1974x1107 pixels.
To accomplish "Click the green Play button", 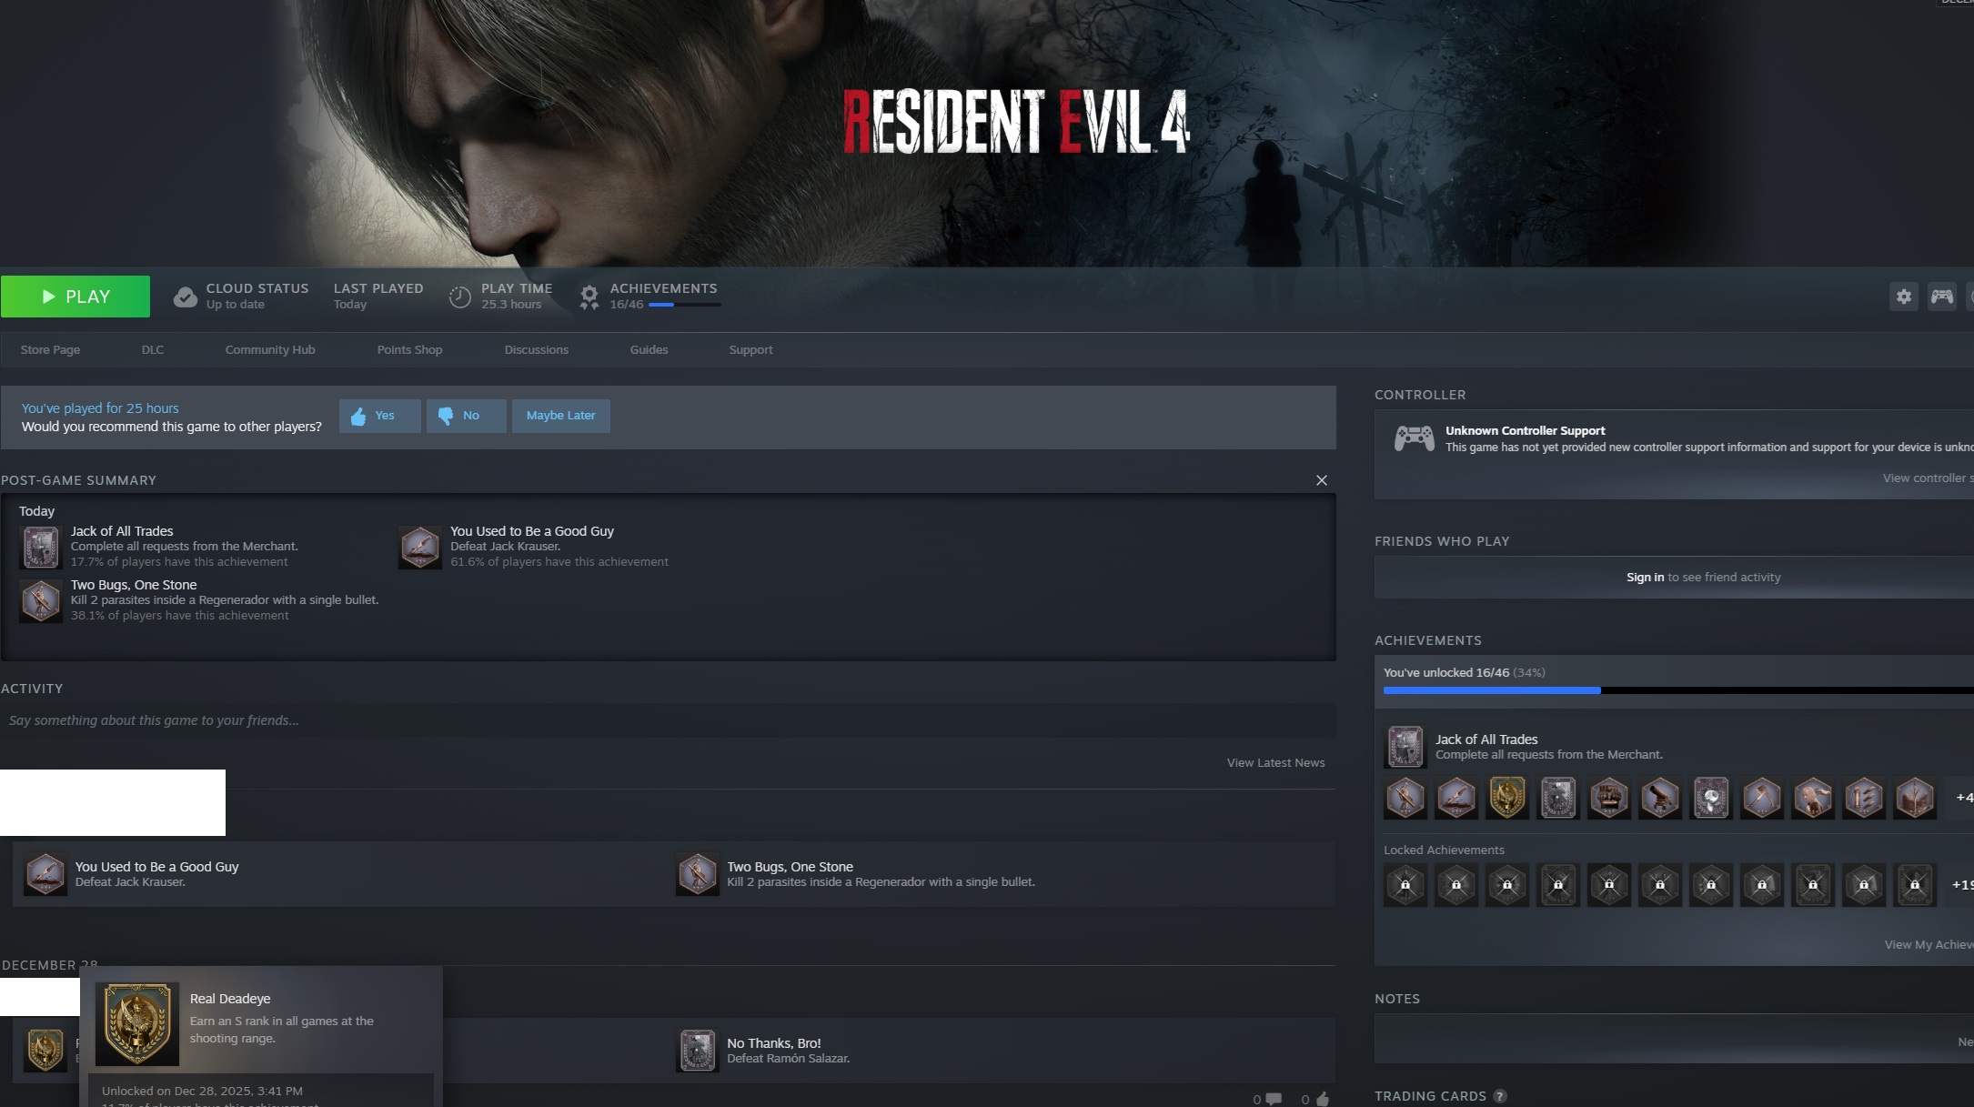I will [76, 297].
